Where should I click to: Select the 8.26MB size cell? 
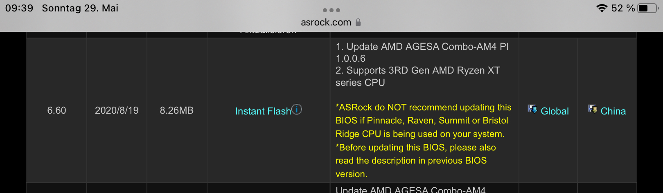(x=176, y=110)
